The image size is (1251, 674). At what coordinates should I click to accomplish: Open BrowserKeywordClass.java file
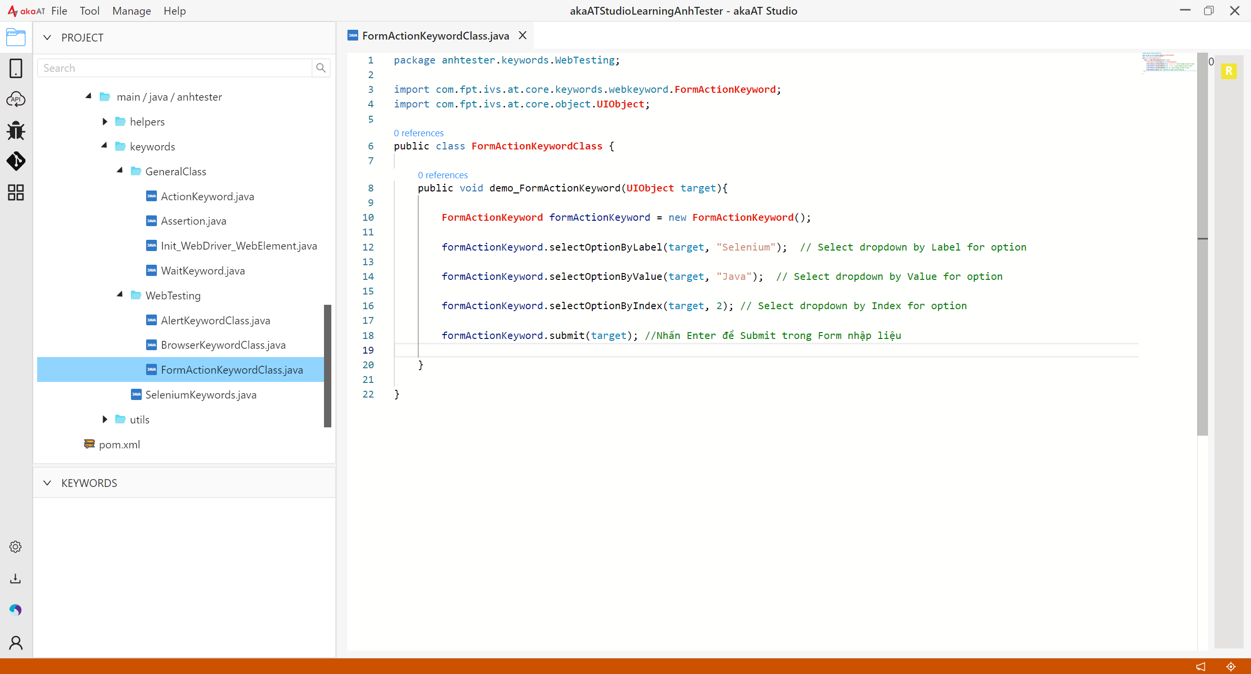click(223, 345)
